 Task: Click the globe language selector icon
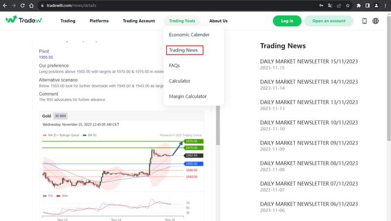375,21
